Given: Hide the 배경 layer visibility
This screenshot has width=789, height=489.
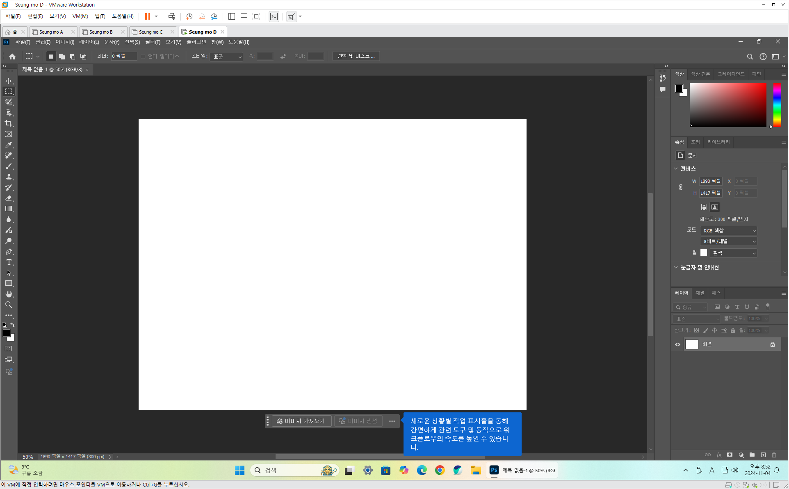Looking at the screenshot, I should [x=677, y=344].
